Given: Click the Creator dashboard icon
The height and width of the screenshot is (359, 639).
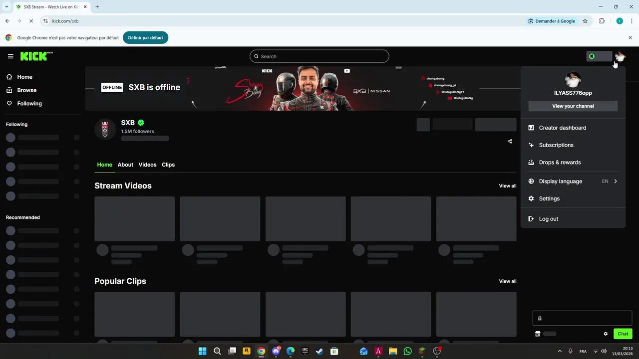Looking at the screenshot, I should (x=531, y=128).
